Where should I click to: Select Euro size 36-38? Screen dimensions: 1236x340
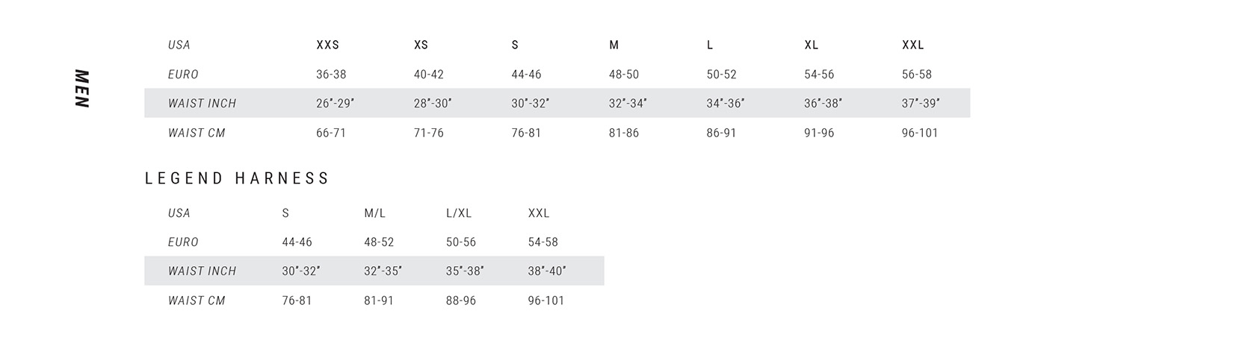click(331, 75)
